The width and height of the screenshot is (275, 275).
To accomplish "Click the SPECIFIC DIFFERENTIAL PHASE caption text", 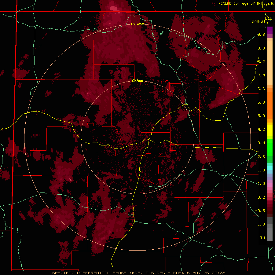I will tap(89, 273).
